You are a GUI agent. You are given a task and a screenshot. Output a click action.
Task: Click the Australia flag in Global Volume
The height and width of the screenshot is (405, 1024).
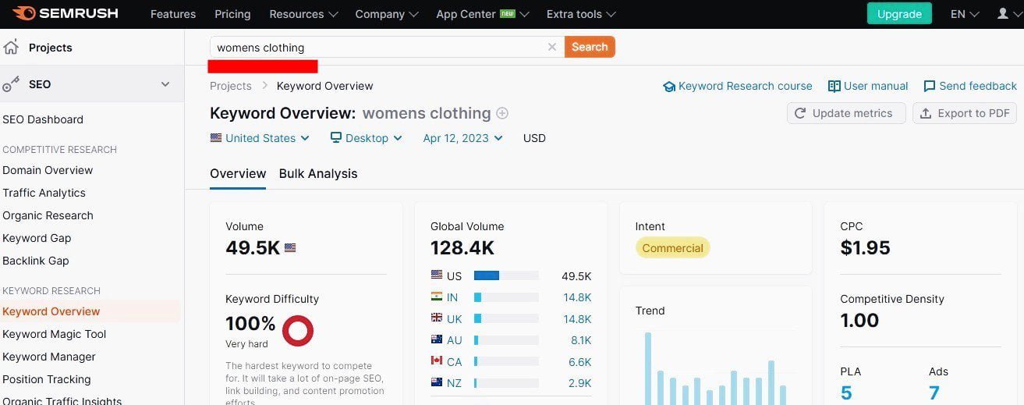(437, 340)
